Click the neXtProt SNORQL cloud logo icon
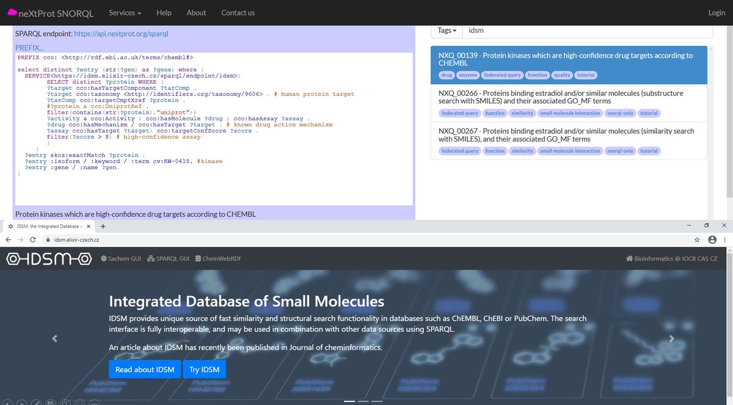The image size is (733, 405). (x=12, y=12)
